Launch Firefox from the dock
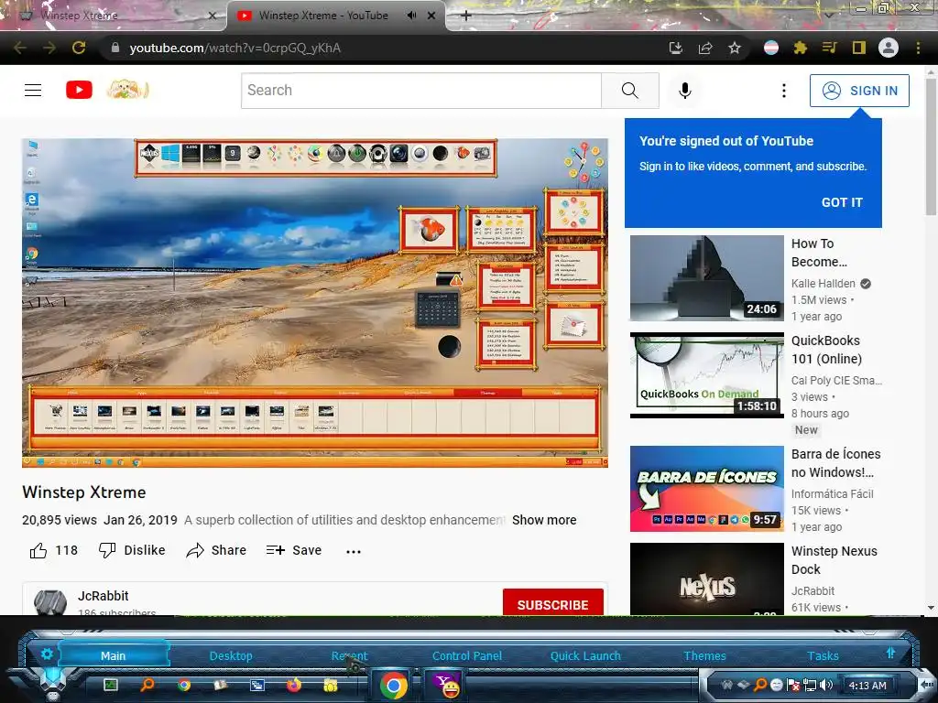The height and width of the screenshot is (703, 938). pyautogui.click(x=294, y=685)
